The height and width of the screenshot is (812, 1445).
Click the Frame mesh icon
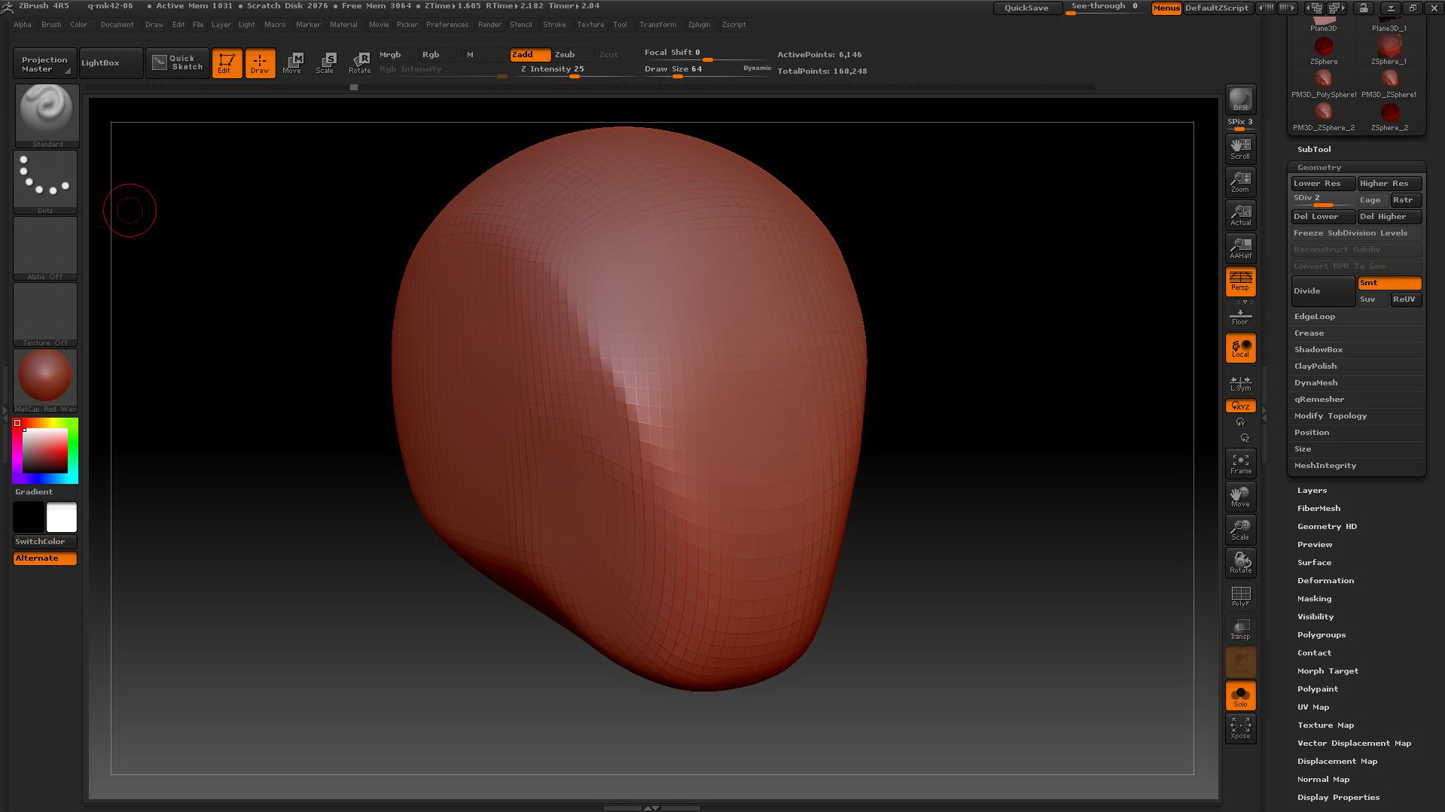pyautogui.click(x=1240, y=464)
